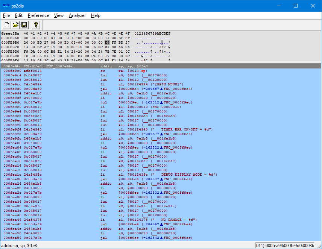Open the File menu
Viewport: 322px width, 249px height.
point(6,15)
